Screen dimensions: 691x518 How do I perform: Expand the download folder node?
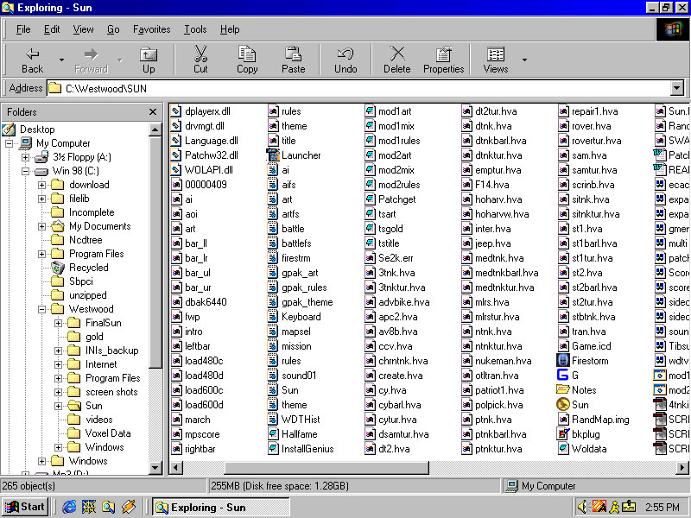pos(41,185)
